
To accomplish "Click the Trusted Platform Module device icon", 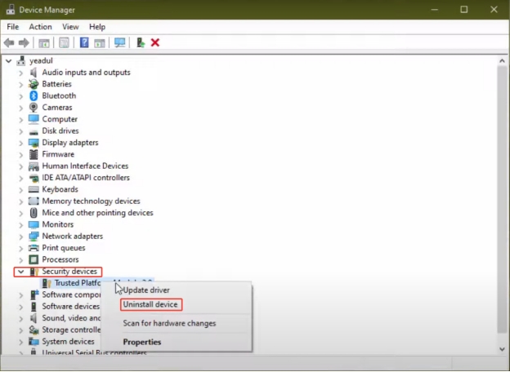I will [x=47, y=283].
